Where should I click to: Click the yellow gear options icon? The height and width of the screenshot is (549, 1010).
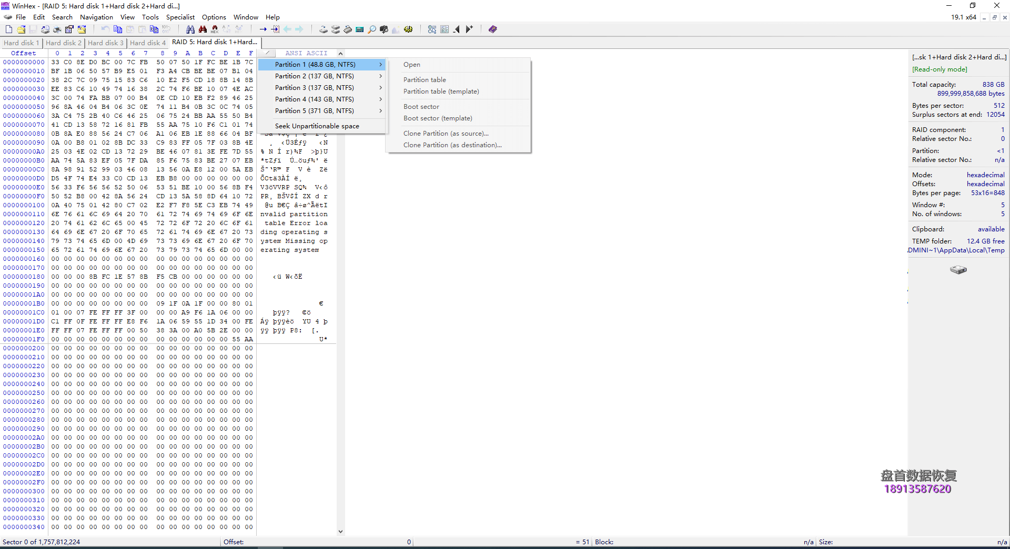click(x=408, y=29)
